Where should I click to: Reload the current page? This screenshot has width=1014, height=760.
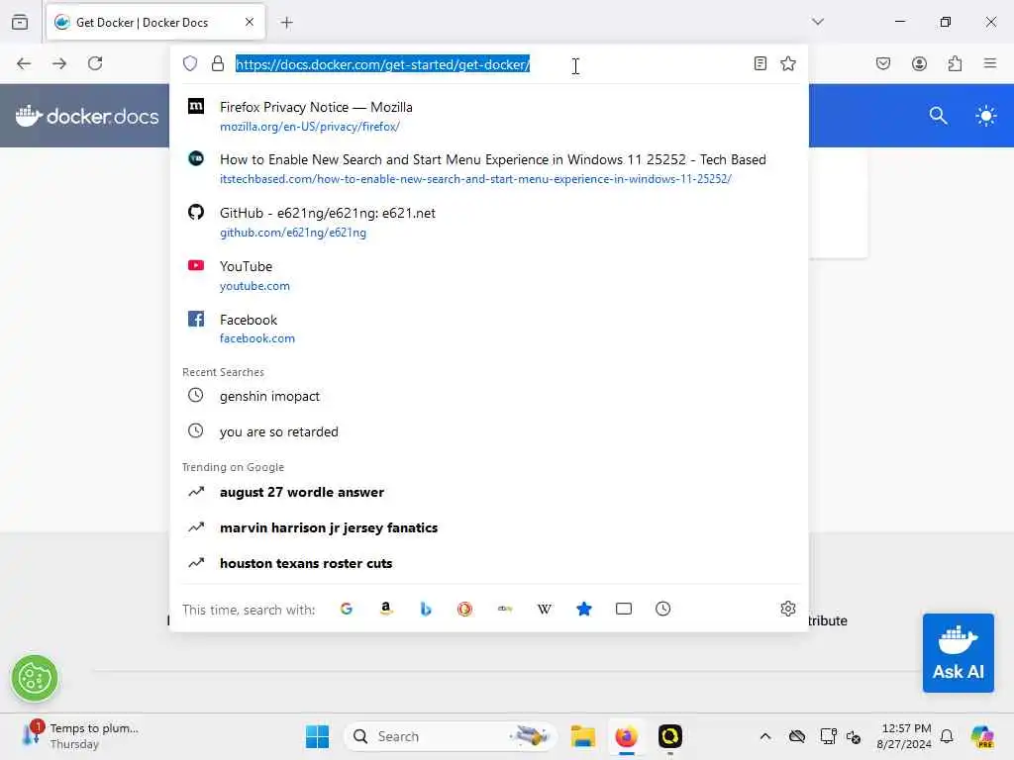coord(95,63)
